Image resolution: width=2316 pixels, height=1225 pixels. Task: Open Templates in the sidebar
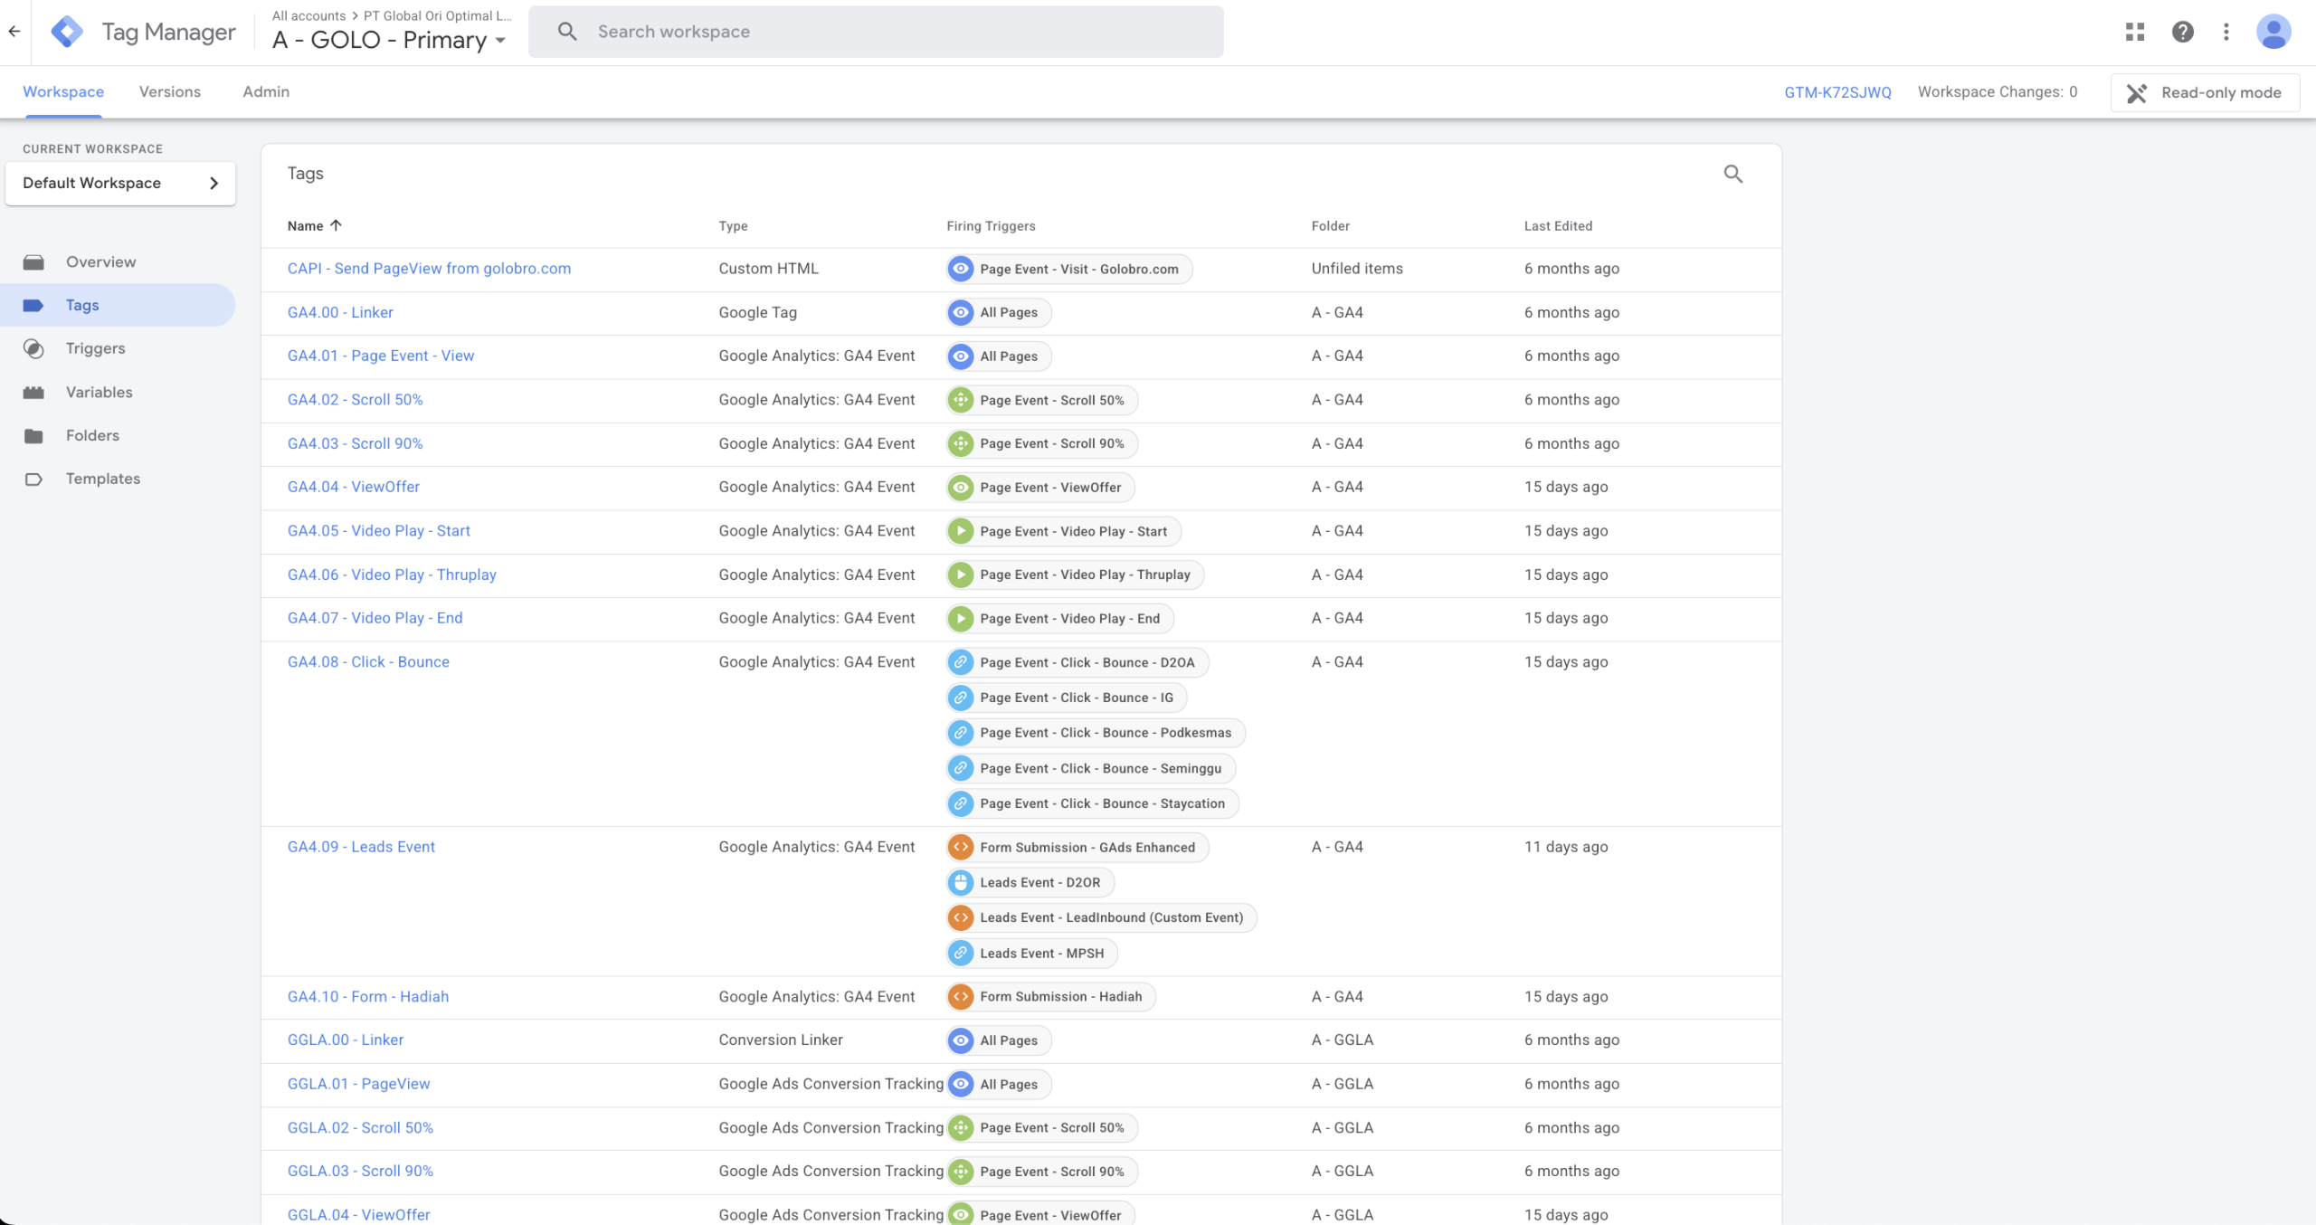coord(102,479)
